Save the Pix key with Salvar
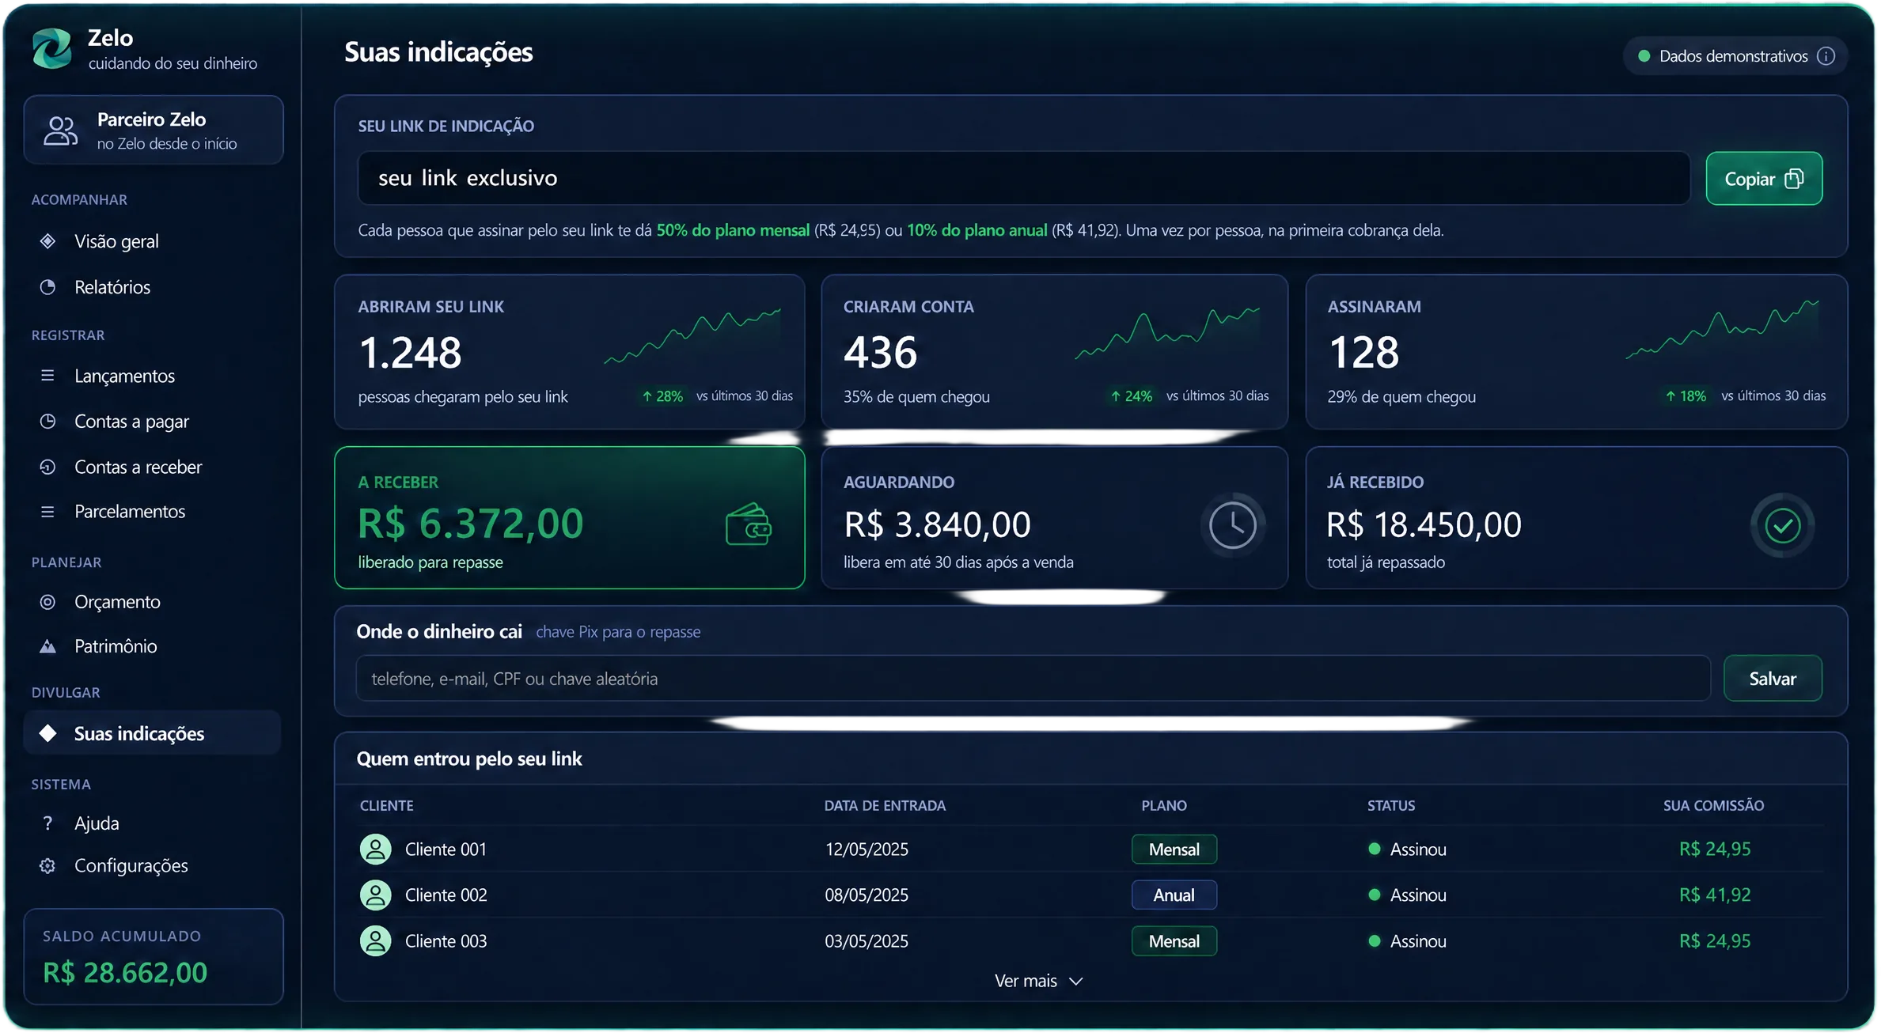This screenshot has width=1881, height=1033. tap(1773, 679)
